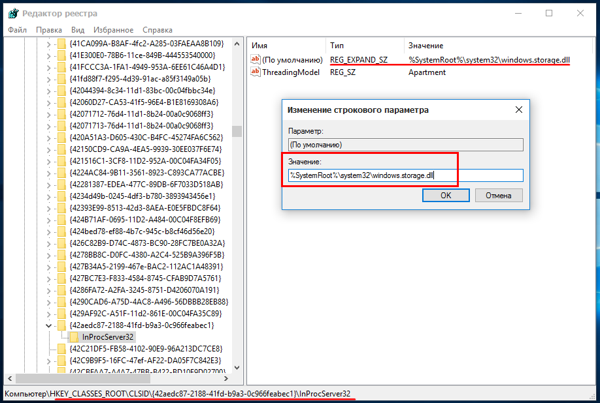Image resolution: width=600 pixels, height=403 pixels.
Task: Select the ThreadingModel value icon
Action: tap(256, 72)
